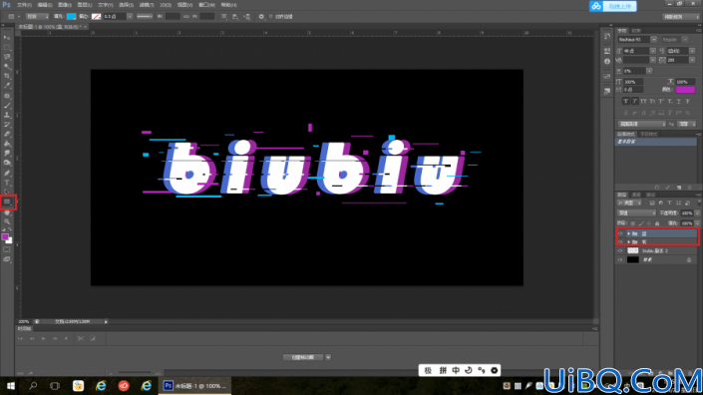Expand the top layer group triangle
703x395 pixels.
coord(628,233)
